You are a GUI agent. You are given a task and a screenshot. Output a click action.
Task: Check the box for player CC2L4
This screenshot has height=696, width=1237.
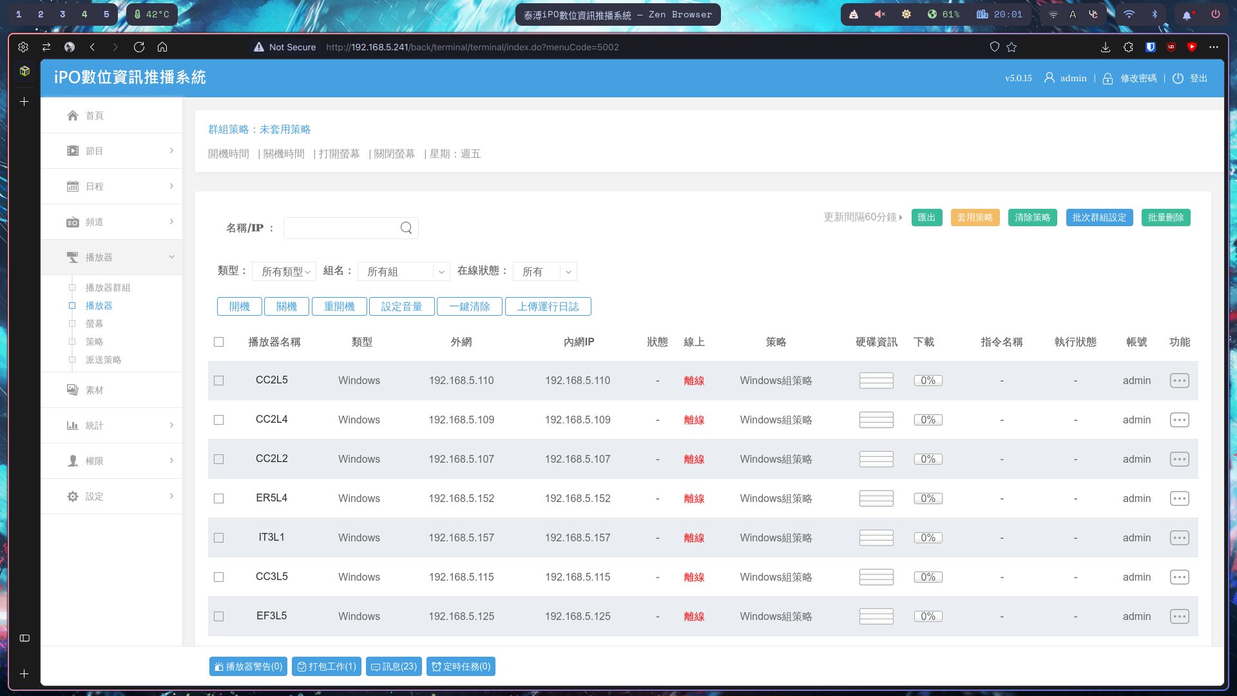click(x=218, y=420)
